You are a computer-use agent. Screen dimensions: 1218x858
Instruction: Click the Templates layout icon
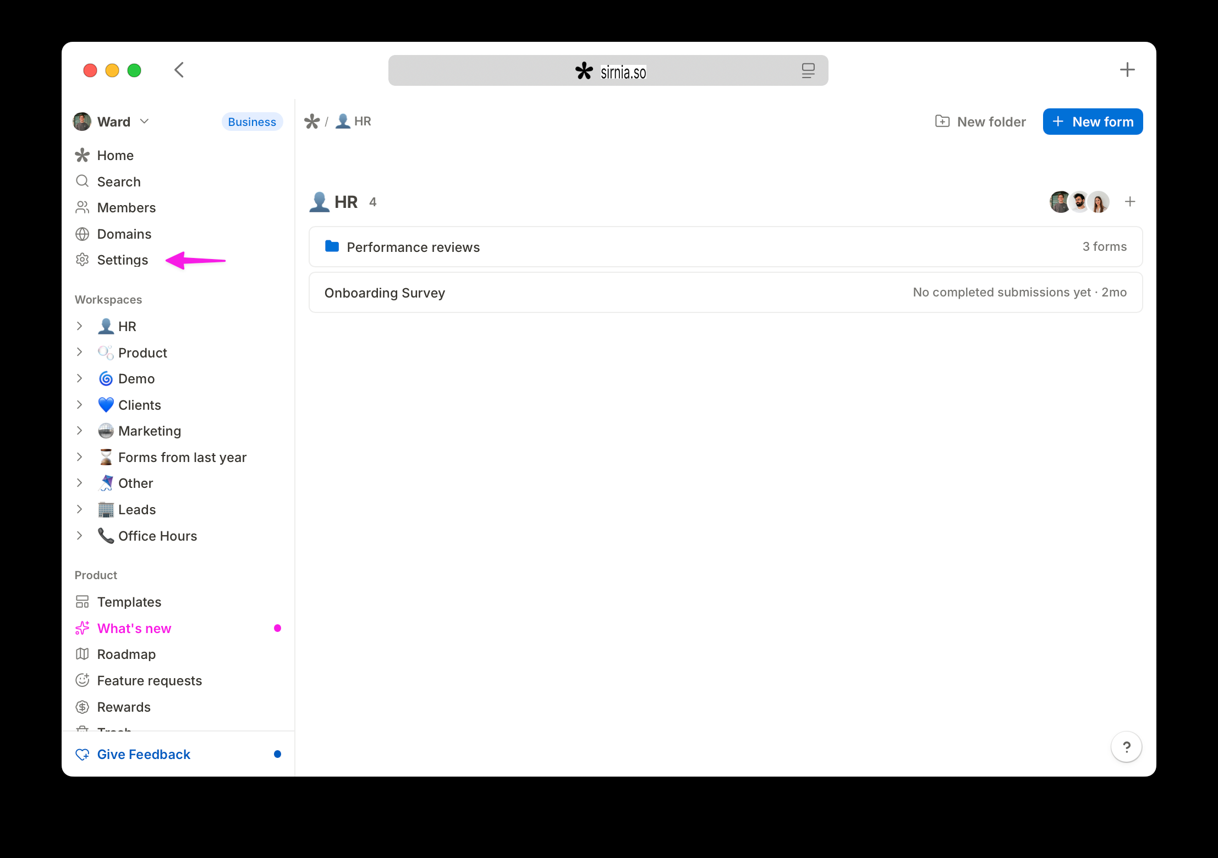point(82,602)
